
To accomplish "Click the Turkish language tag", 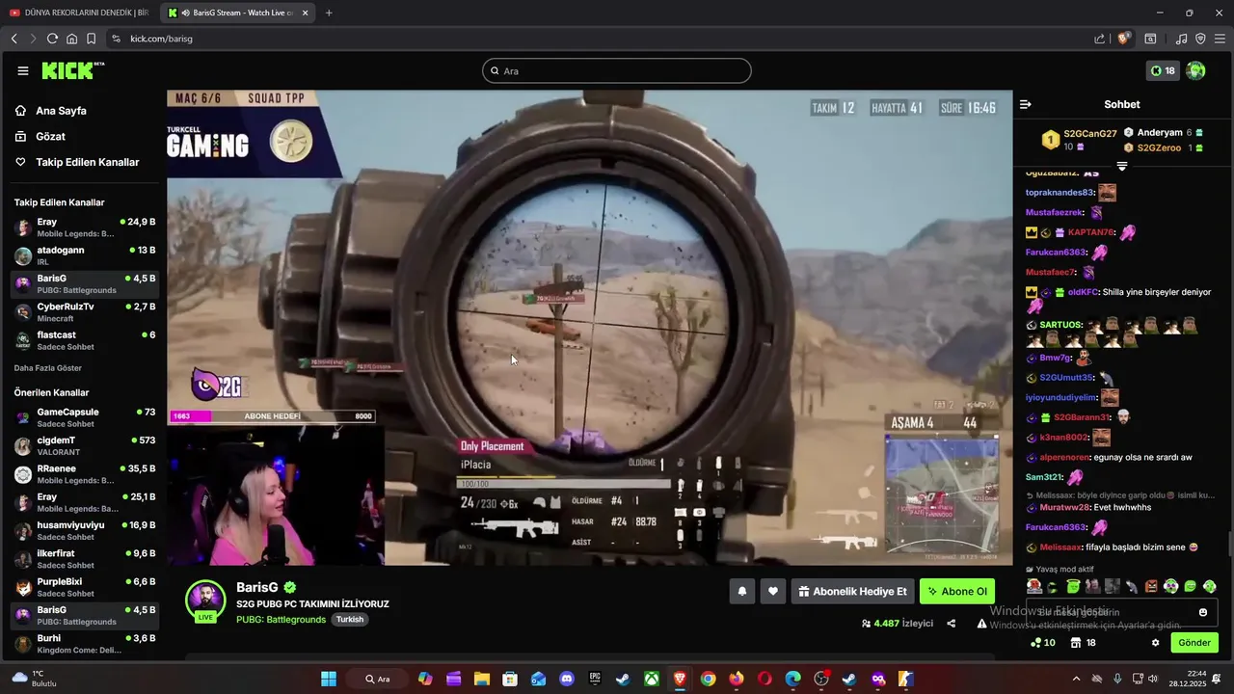I will coord(350,620).
